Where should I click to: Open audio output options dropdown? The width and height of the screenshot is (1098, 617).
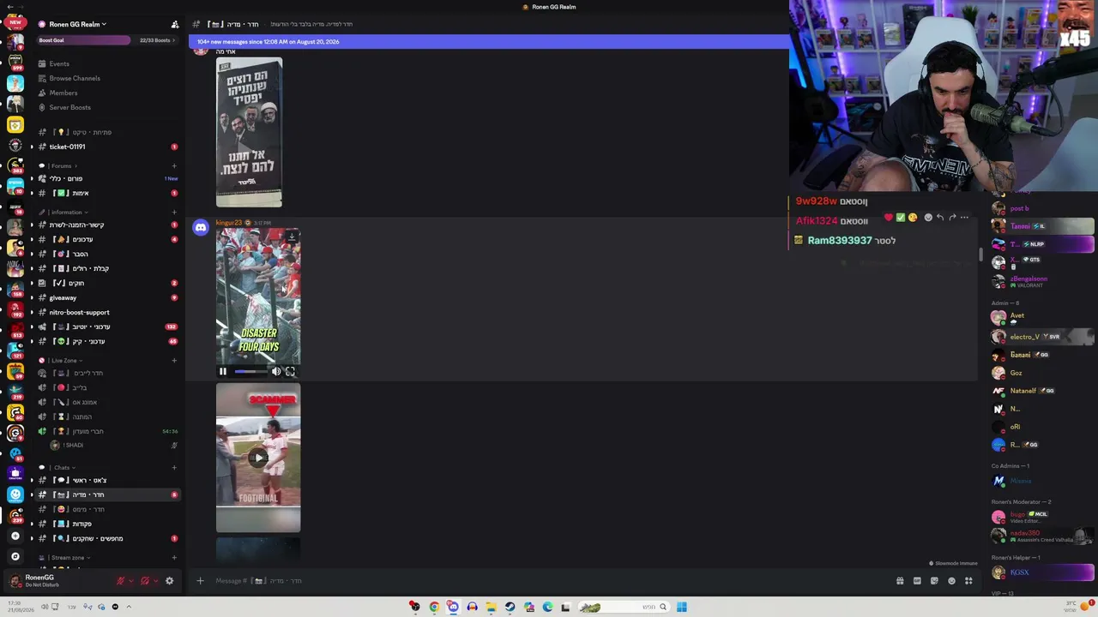click(x=155, y=581)
